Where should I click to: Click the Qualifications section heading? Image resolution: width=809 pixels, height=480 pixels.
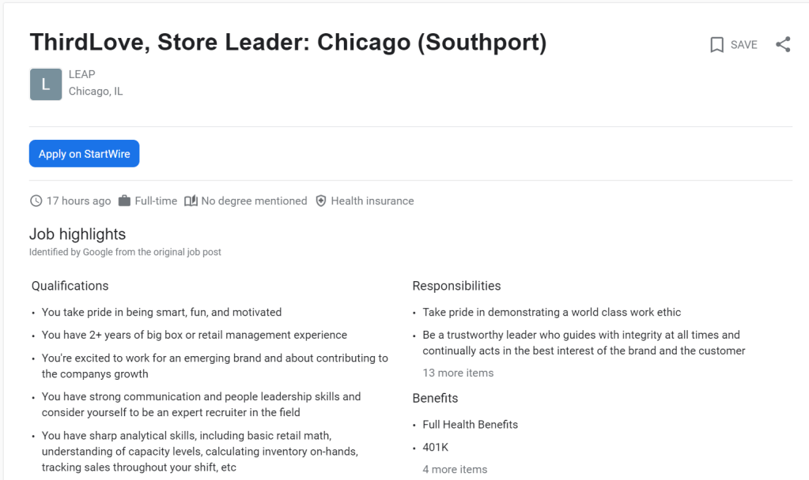tap(70, 286)
